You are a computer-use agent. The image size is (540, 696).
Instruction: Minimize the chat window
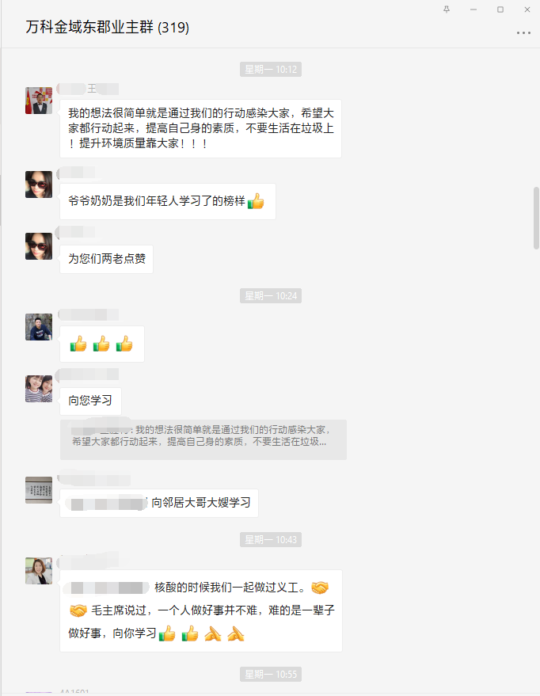[x=473, y=10]
